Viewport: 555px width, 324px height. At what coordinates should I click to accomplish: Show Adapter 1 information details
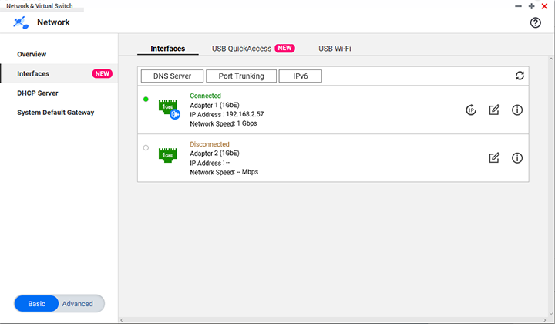point(517,110)
